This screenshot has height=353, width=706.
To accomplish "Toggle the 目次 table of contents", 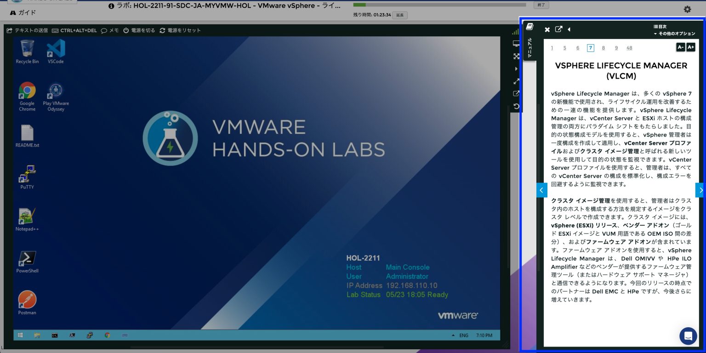I will pyautogui.click(x=660, y=26).
